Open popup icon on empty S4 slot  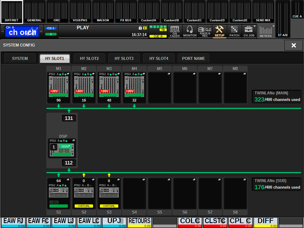[x=144, y=180]
